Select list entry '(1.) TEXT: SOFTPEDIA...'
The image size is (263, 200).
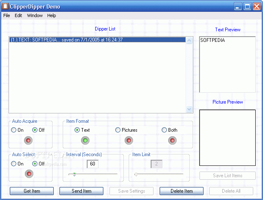(97, 40)
